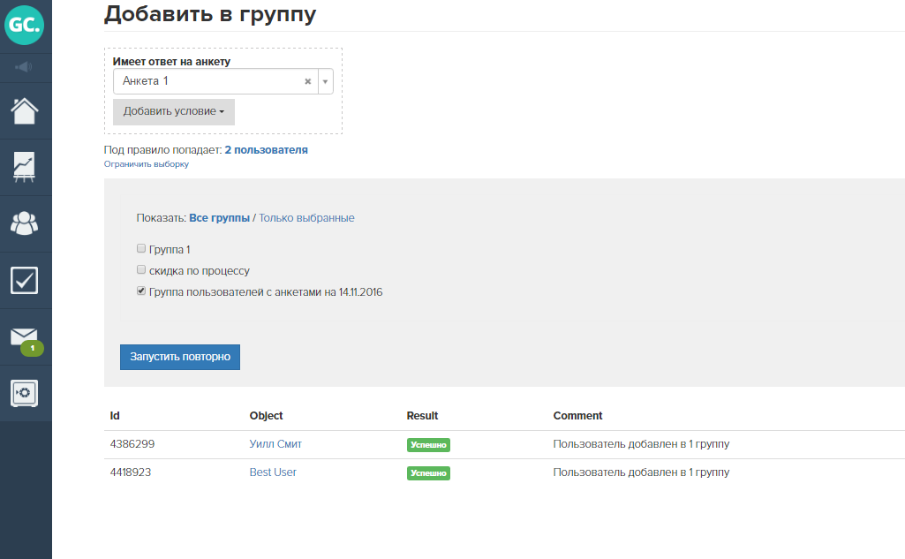Click Успешно badge in Уилл Смит row

coord(428,445)
